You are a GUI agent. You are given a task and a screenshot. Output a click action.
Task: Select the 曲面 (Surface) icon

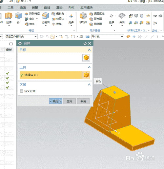tap(122, 16)
